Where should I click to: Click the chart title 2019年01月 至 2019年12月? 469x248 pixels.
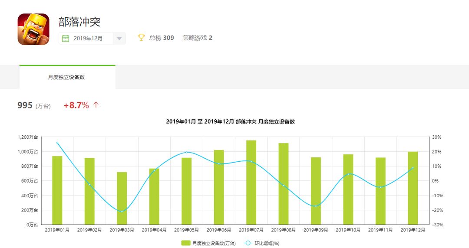click(x=230, y=121)
